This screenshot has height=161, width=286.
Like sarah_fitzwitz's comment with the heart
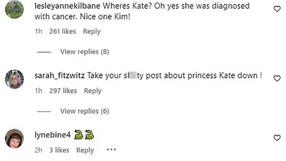[x=277, y=78]
